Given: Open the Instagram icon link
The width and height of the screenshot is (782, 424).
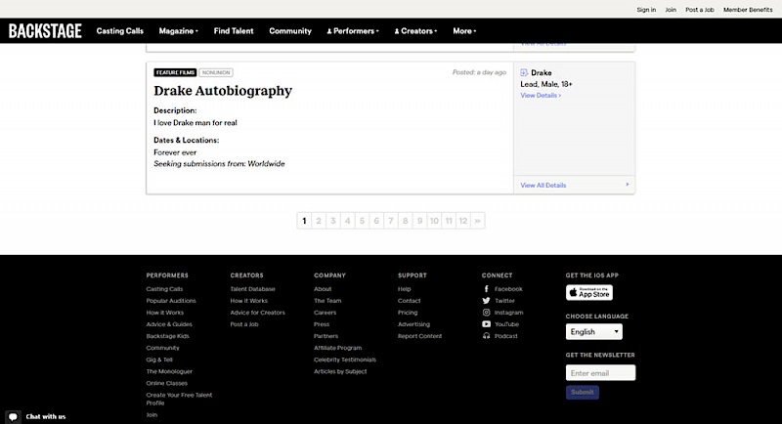Looking at the screenshot, I should click(486, 313).
